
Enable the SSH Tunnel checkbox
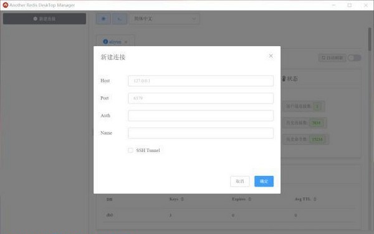(130, 150)
